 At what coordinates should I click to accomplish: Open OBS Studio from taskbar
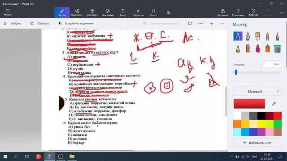[61, 157]
